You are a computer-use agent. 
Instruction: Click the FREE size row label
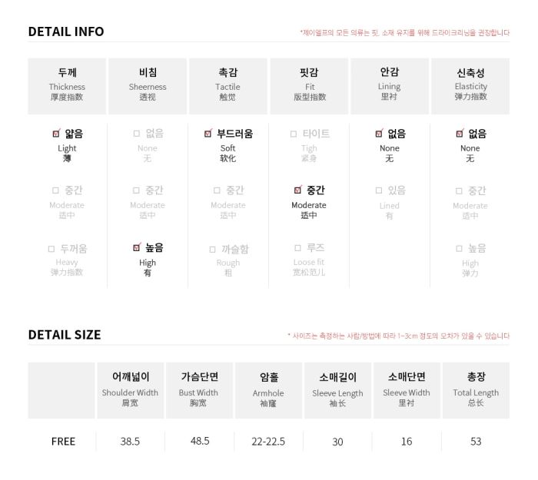tap(63, 442)
